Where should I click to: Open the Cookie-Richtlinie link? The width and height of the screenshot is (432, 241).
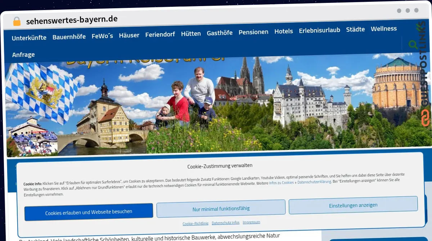[195, 223]
